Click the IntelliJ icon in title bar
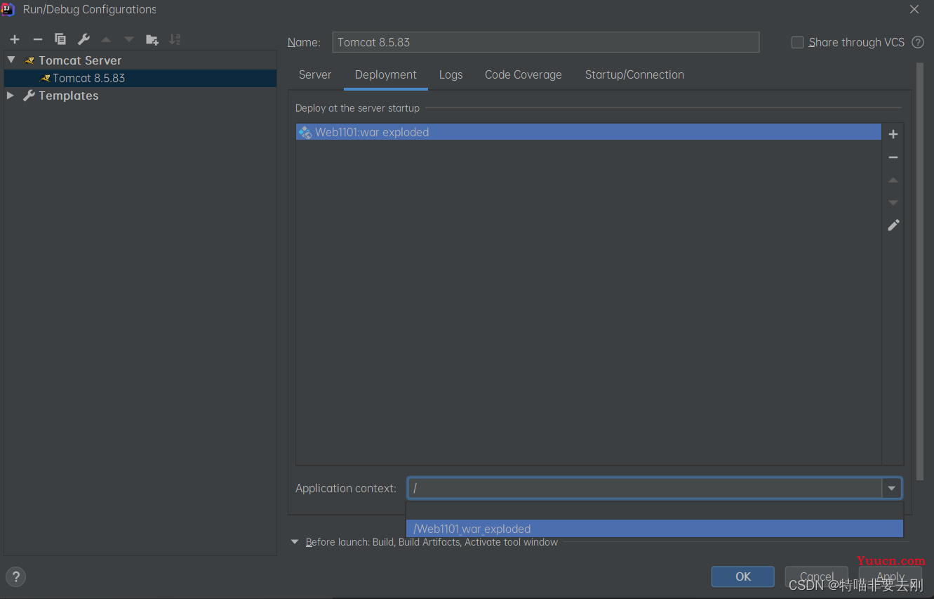The width and height of the screenshot is (934, 599). pyautogui.click(x=8, y=9)
